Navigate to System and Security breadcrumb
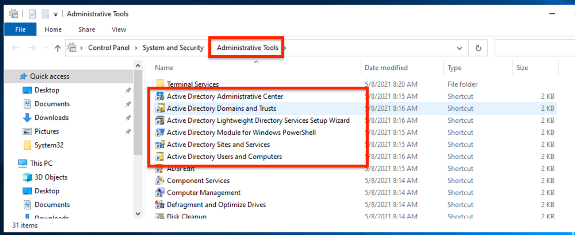 (x=173, y=48)
